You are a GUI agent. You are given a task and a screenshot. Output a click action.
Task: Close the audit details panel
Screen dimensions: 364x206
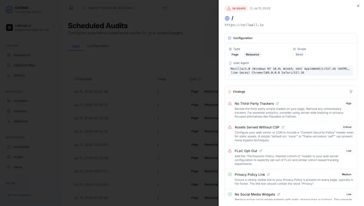pyautogui.click(x=358, y=6)
